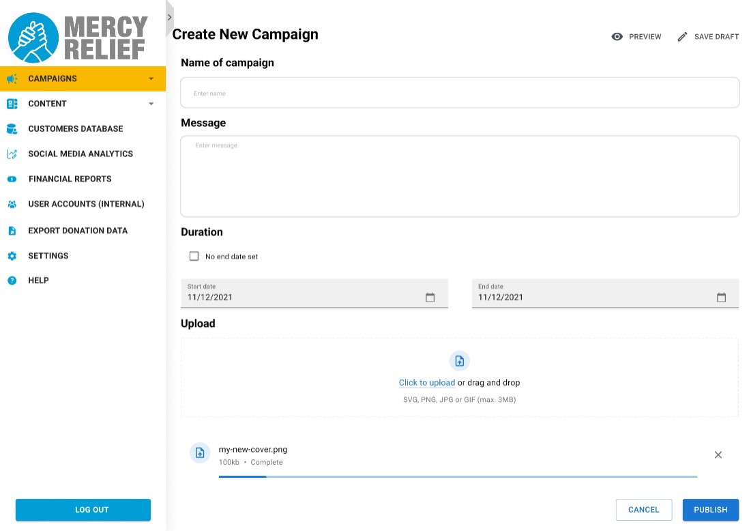Open the Start date calendar picker icon
Screen dimensions: 749x531
430,298
